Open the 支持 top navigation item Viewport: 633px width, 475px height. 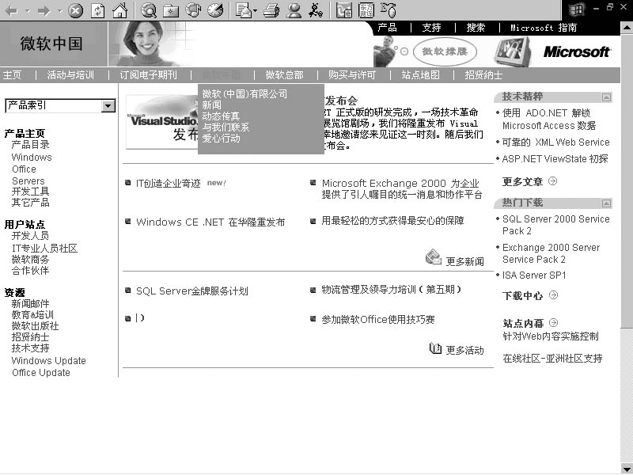(431, 28)
